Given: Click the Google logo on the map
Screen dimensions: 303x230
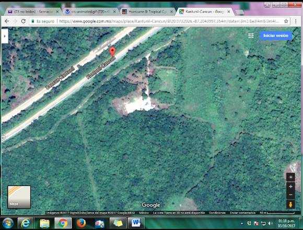Looking at the screenshot, I should pos(151,205).
